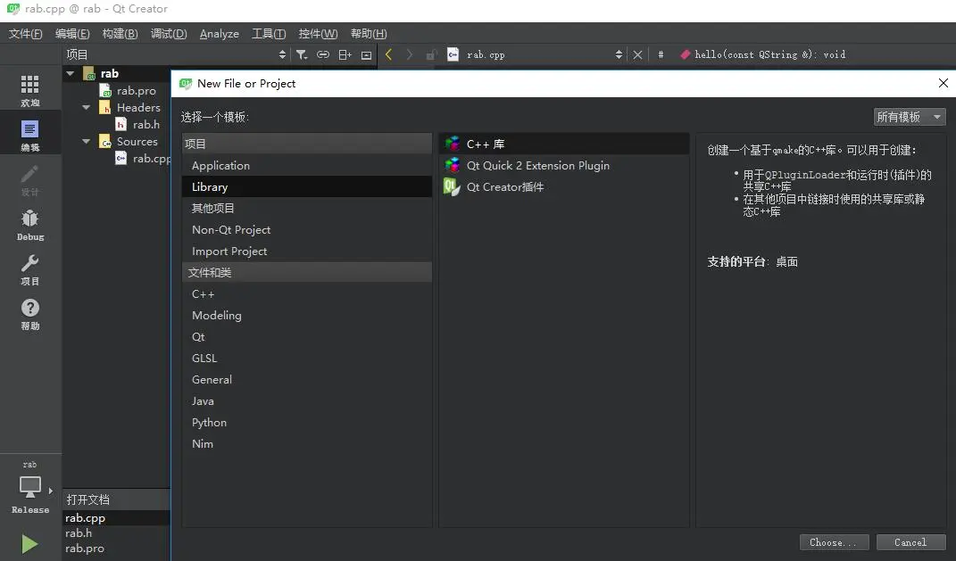Open the 所有模板 template filter dropdown
956x561 pixels.
910,117
